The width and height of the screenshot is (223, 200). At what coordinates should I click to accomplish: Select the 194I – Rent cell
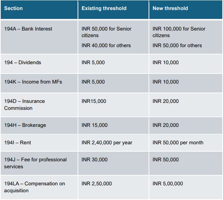pyautogui.click(x=18, y=143)
